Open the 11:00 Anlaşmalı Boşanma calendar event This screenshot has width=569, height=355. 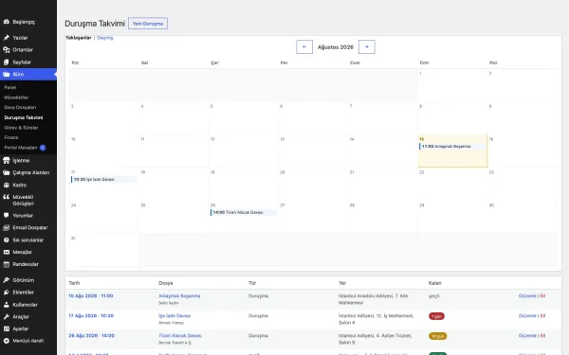click(452, 147)
